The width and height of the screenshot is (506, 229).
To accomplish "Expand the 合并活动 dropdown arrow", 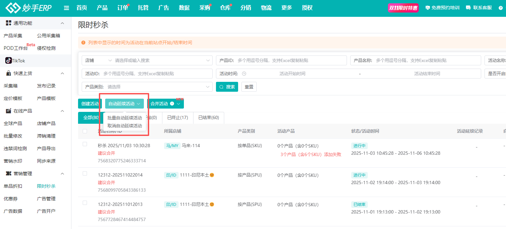I will 179,104.
